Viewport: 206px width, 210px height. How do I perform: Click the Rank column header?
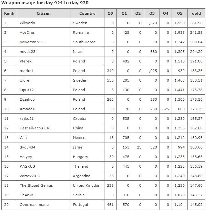point(9,13)
